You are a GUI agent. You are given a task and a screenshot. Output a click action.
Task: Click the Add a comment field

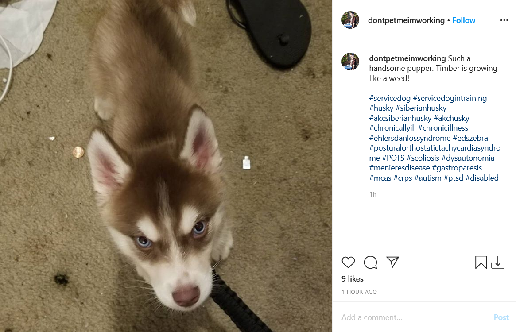pos(415,317)
